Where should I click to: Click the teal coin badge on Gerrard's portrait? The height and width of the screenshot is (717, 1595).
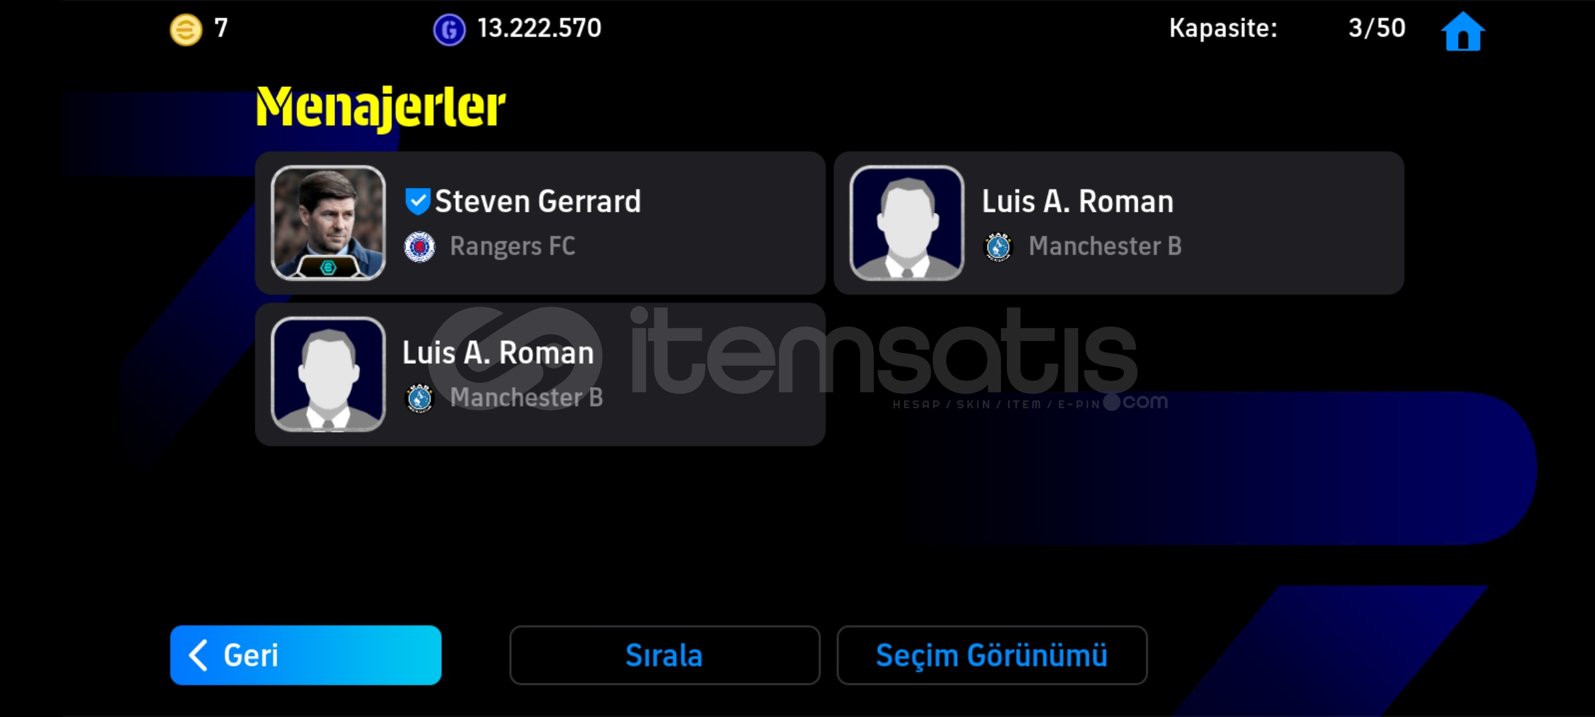[328, 267]
